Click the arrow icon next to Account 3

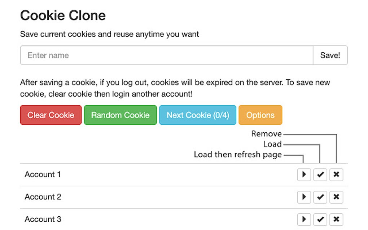pyautogui.click(x=304, y=219)
